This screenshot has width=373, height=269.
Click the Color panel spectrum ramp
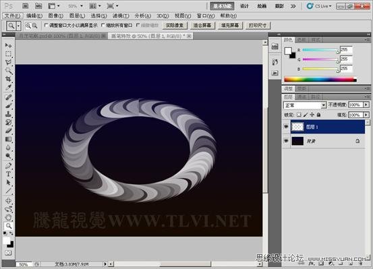[320, 80]
